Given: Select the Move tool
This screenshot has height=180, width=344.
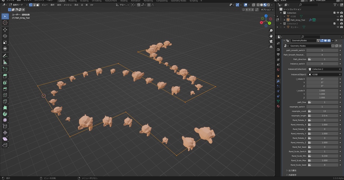Looking at the screenshot, I should click(5, 29).
